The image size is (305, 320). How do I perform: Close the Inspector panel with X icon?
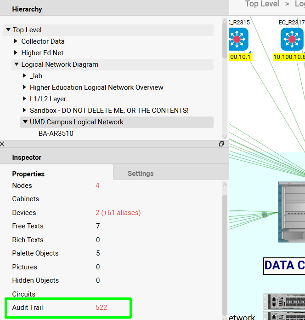click(x=2, y=144)
